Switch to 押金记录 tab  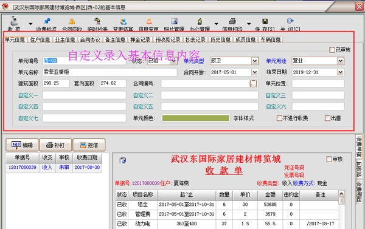click(141, 39)
